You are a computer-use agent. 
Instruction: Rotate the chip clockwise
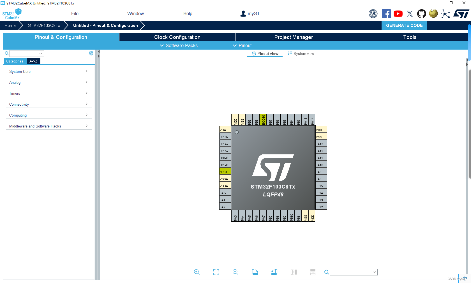[255, 272]
